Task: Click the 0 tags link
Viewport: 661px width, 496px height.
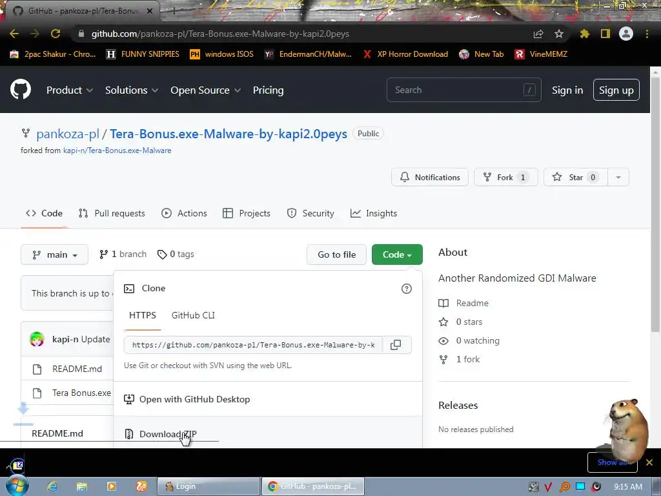Action: pyautogui.click(x=176, y=254)
